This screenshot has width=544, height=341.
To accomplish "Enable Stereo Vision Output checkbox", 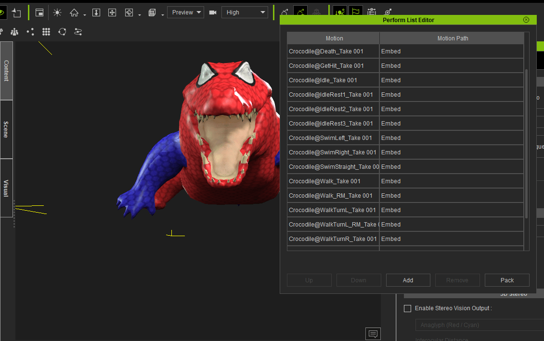I will click(x=407, y=308).
